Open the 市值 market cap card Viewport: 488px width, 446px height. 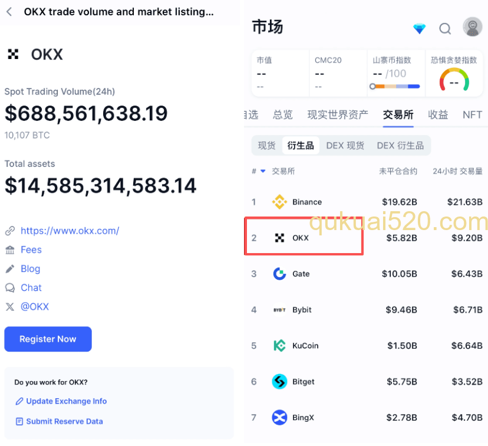click(280, 74)
